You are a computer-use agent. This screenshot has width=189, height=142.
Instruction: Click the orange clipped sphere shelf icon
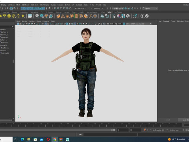pos(86,16)
